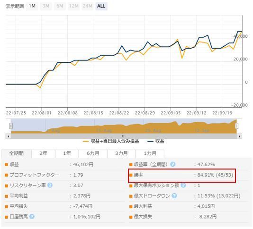Screen dimensions: 253x229
Task: Toggle 収益 legend series visibility
Action: [x=156, y=141]
